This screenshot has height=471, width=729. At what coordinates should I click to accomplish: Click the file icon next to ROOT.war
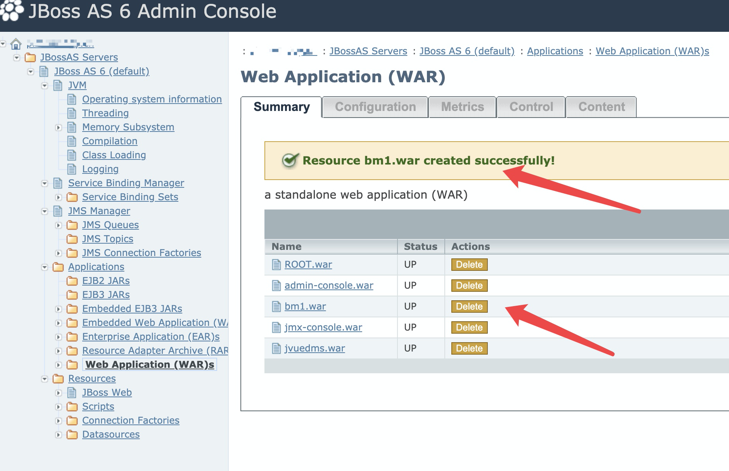(x=276, y=265)
